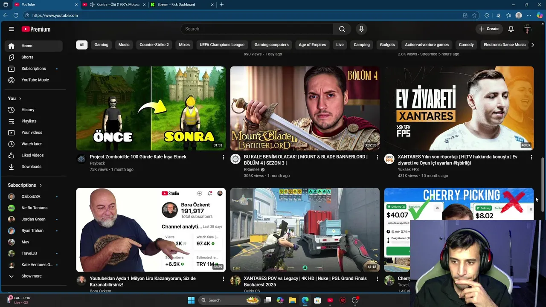
Task: Select the Age of Empires chip
Action: [x=312, y=45]
